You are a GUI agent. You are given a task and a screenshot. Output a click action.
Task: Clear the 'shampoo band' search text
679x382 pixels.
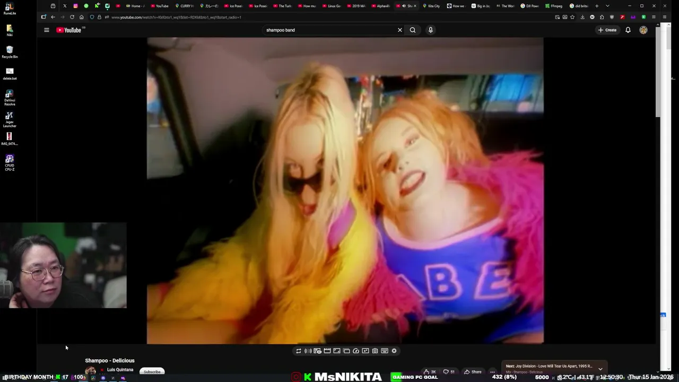(400, 30)
